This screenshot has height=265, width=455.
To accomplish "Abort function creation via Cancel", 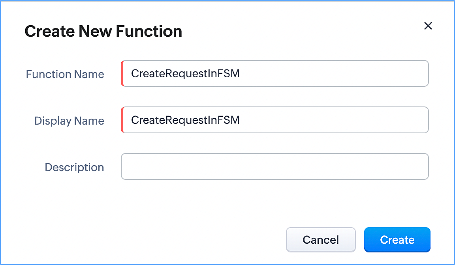I will click(321, 240).
